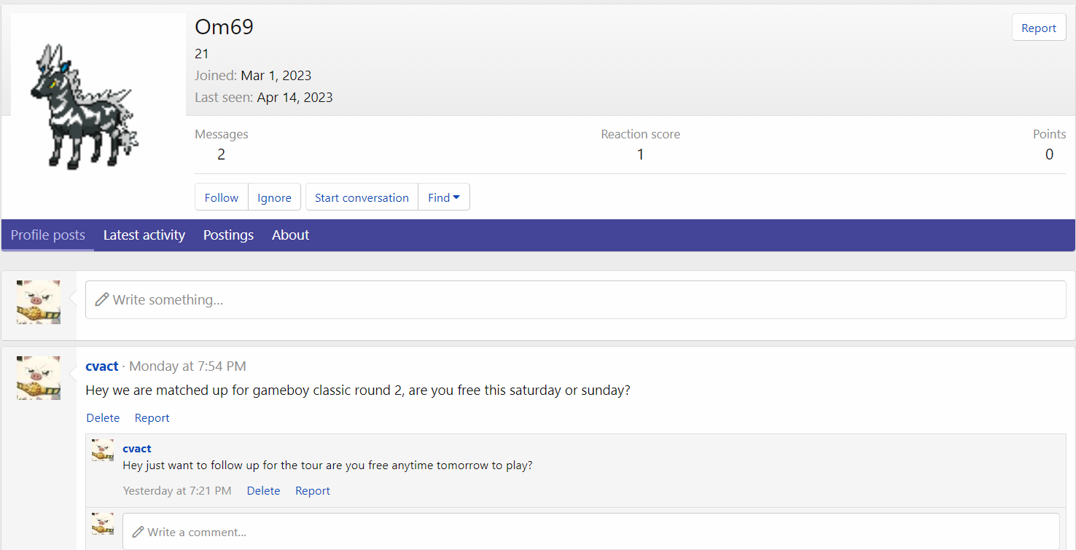Click the pencil icon in Write a comment field

click(138, 532)
